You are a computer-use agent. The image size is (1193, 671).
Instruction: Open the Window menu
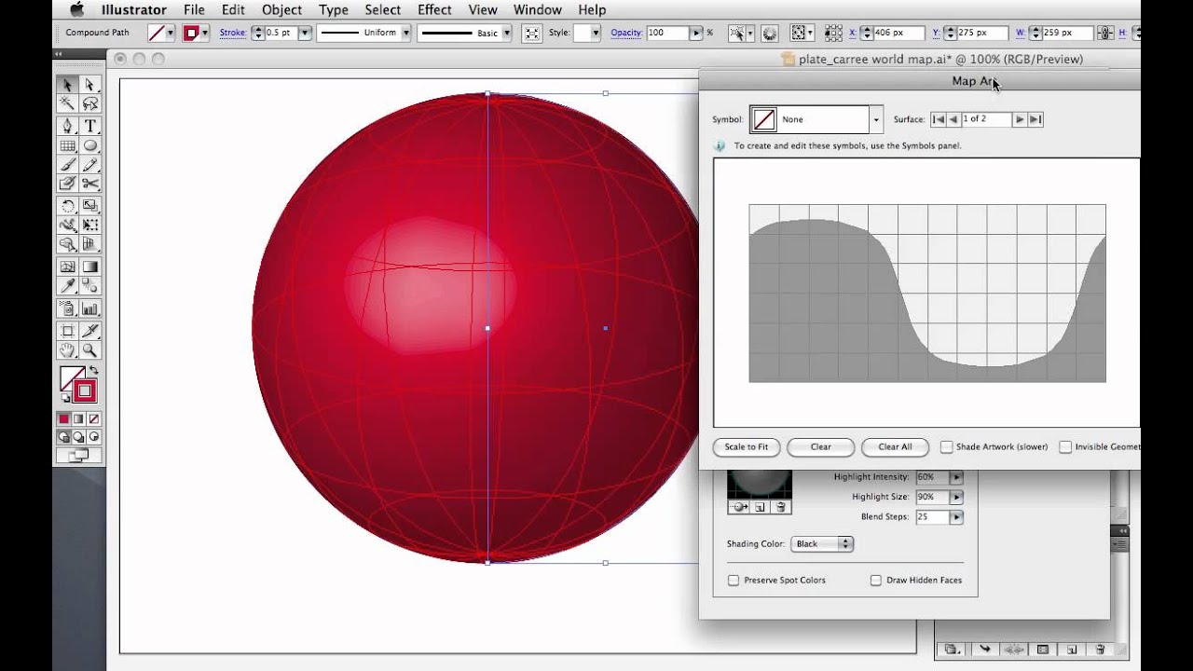tap(538, 10)
